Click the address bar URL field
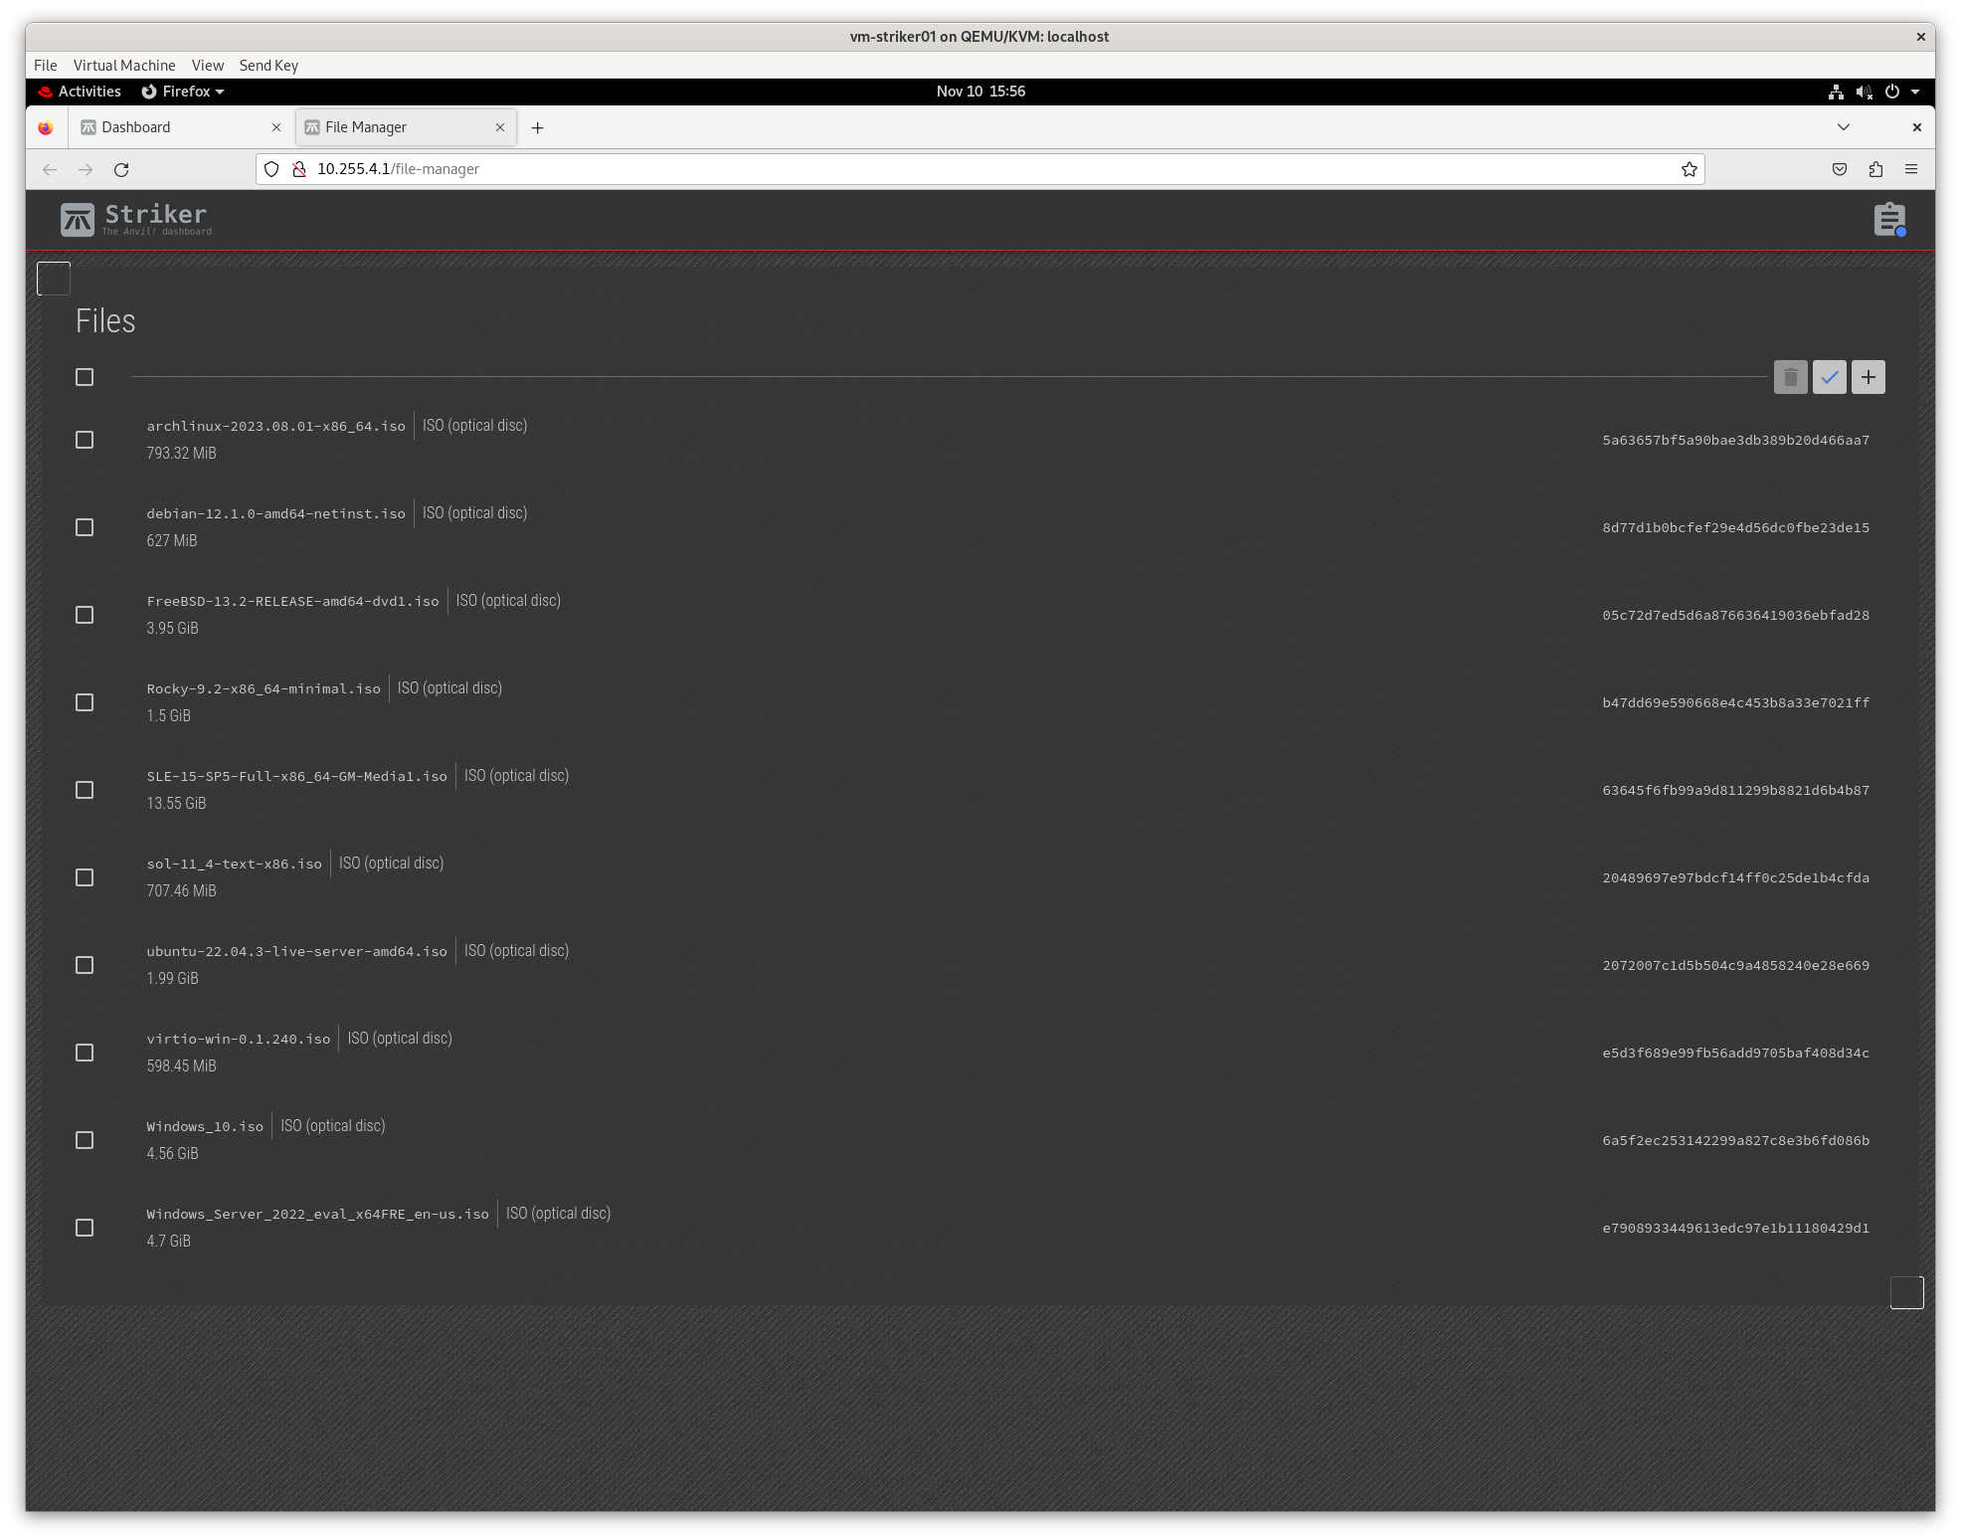1961x1540 pixels. point(980,169)
